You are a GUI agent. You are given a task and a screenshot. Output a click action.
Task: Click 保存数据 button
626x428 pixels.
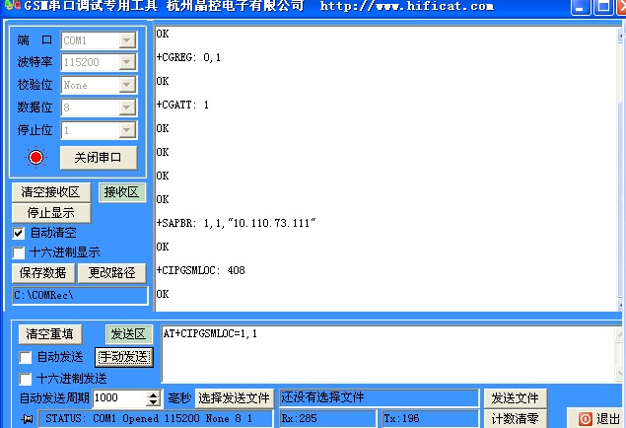pyautogui.click(x=42, y=273)
